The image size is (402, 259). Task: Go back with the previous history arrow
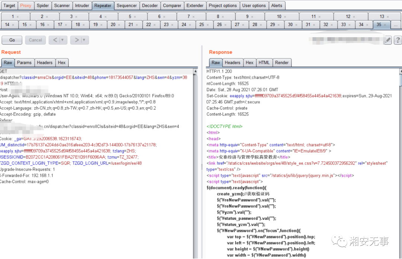point(55,40)
